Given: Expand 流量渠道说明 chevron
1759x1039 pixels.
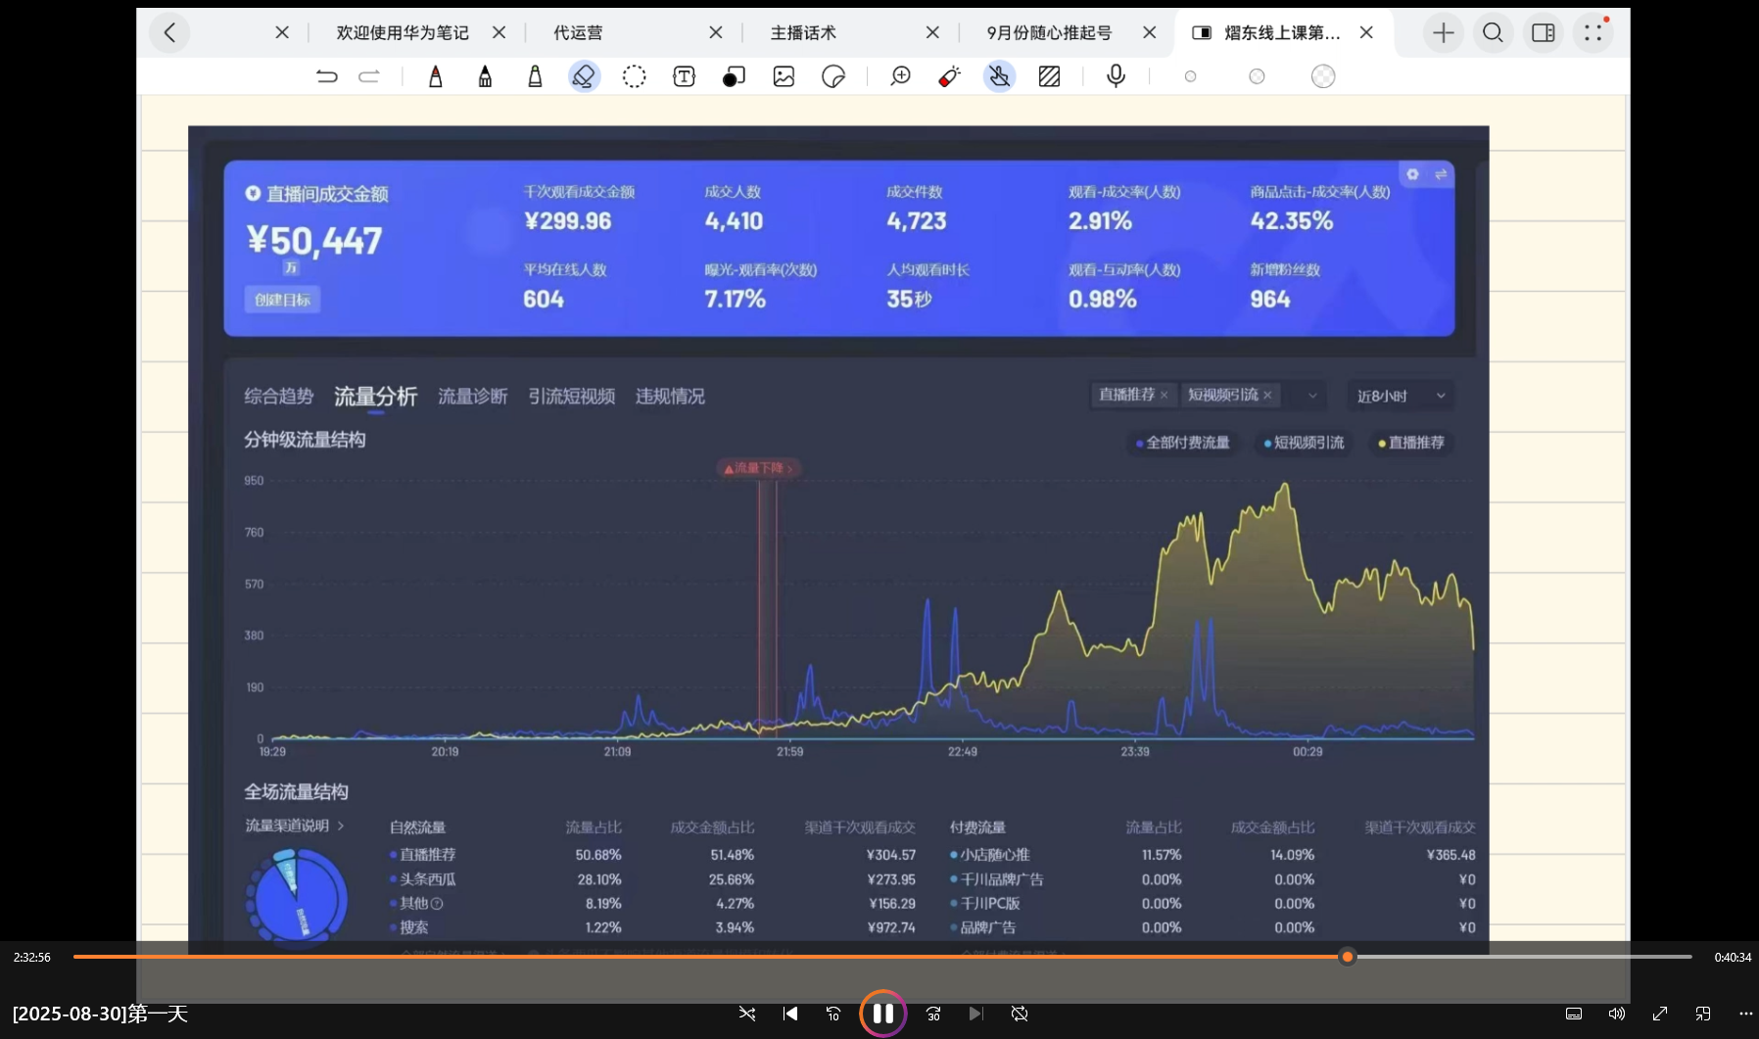Looking at the screenshot, I should click(x=341, y=826).
